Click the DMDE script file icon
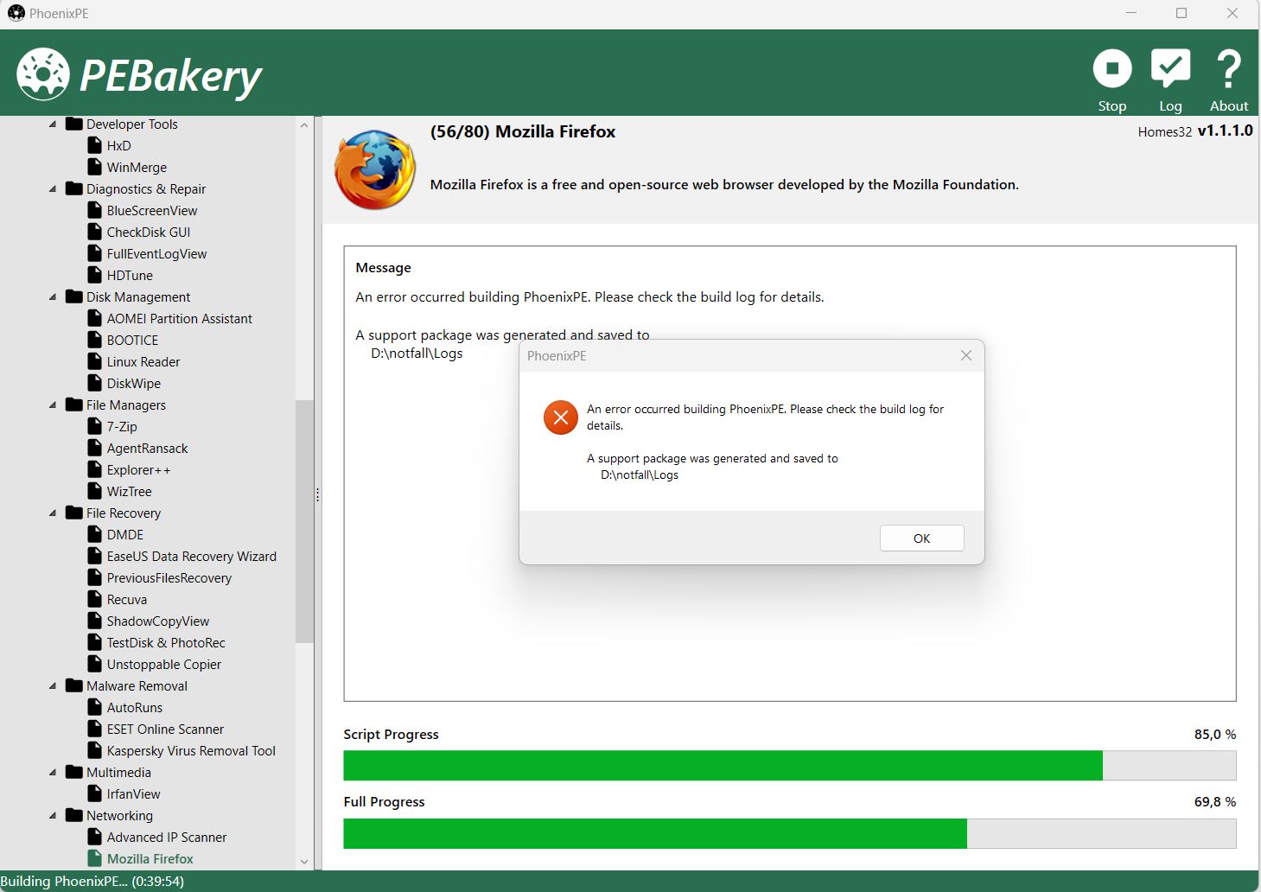The height and width of the screenshot is (892, 1261). coord(95,534)
